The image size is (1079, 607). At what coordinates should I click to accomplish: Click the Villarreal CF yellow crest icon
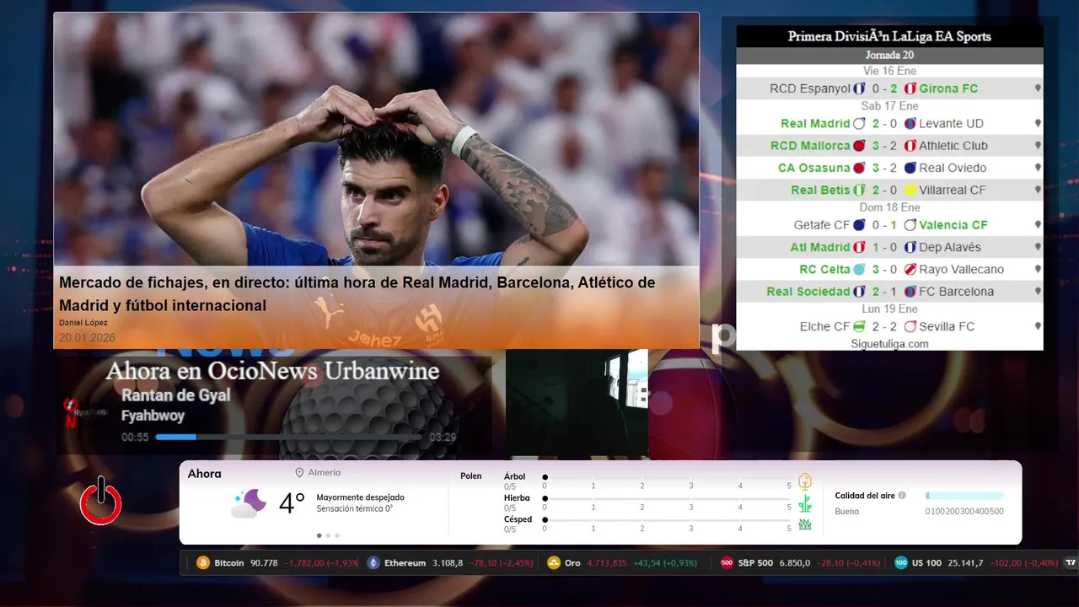tap(910, 191)
